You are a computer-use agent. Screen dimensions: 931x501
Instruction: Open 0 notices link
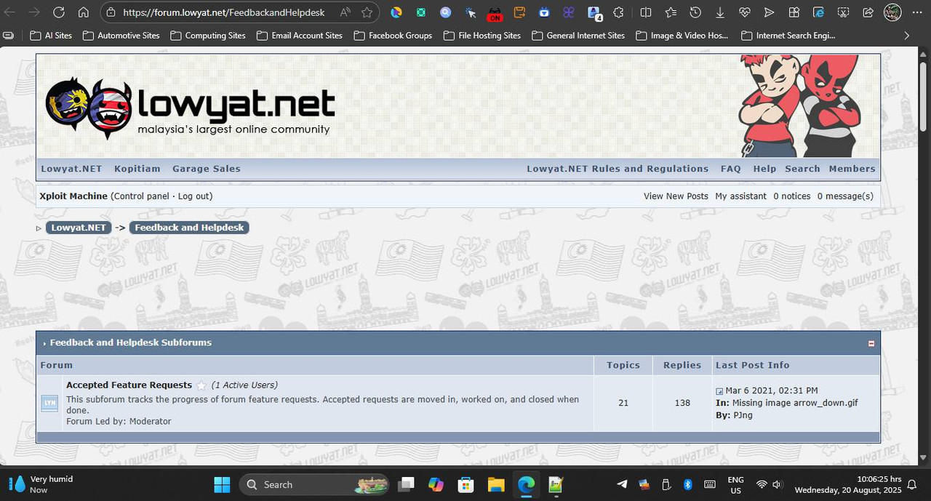[792, 196]
